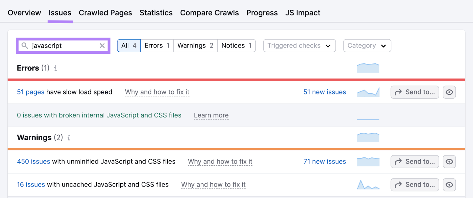Open the Triggered checks dropdown
This screenshot has height=198, width=473.
click(299, 45)
